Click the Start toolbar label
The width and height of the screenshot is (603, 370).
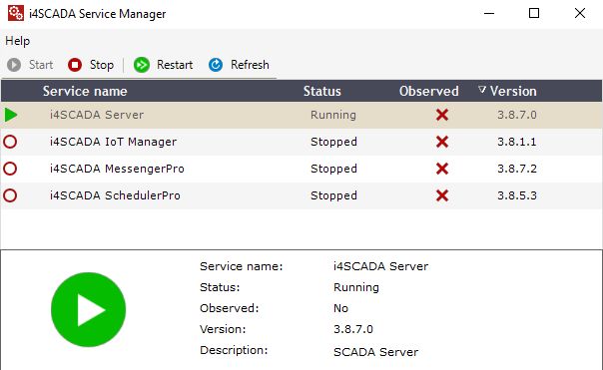(x=41, y=65)
